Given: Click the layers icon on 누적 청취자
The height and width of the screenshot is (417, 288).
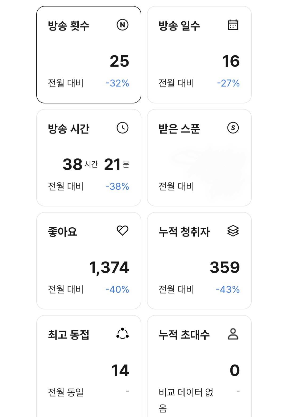Looking at the screenshot, I should [x=233, y=231].
